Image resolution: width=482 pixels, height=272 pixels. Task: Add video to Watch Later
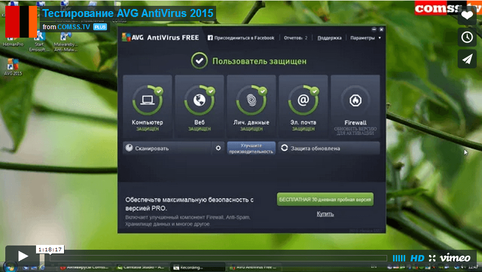point(467,37)
